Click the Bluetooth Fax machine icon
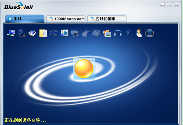The image size is (183, 125). (x=96, y=33)
